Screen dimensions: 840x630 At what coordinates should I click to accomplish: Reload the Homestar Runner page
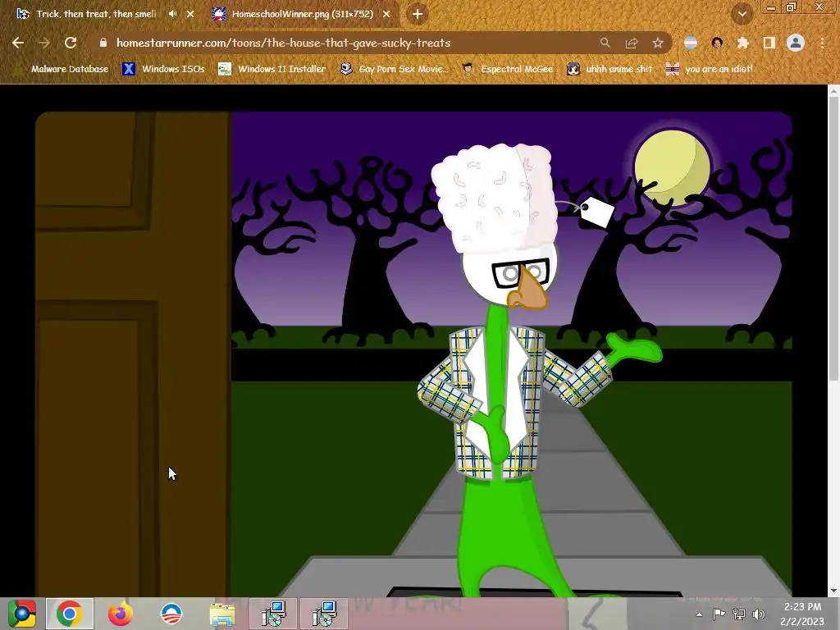coord(71,43)
